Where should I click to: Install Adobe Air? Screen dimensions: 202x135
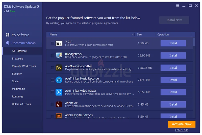coord(173,104)
